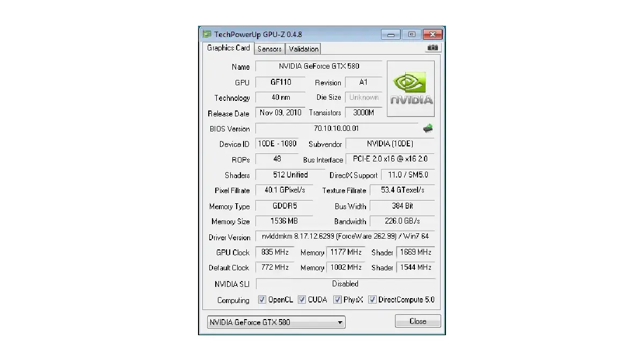This screenshot has width=644, height=362.
Task: Click the Technology field 40 nm
Action: tap(281, 98)
